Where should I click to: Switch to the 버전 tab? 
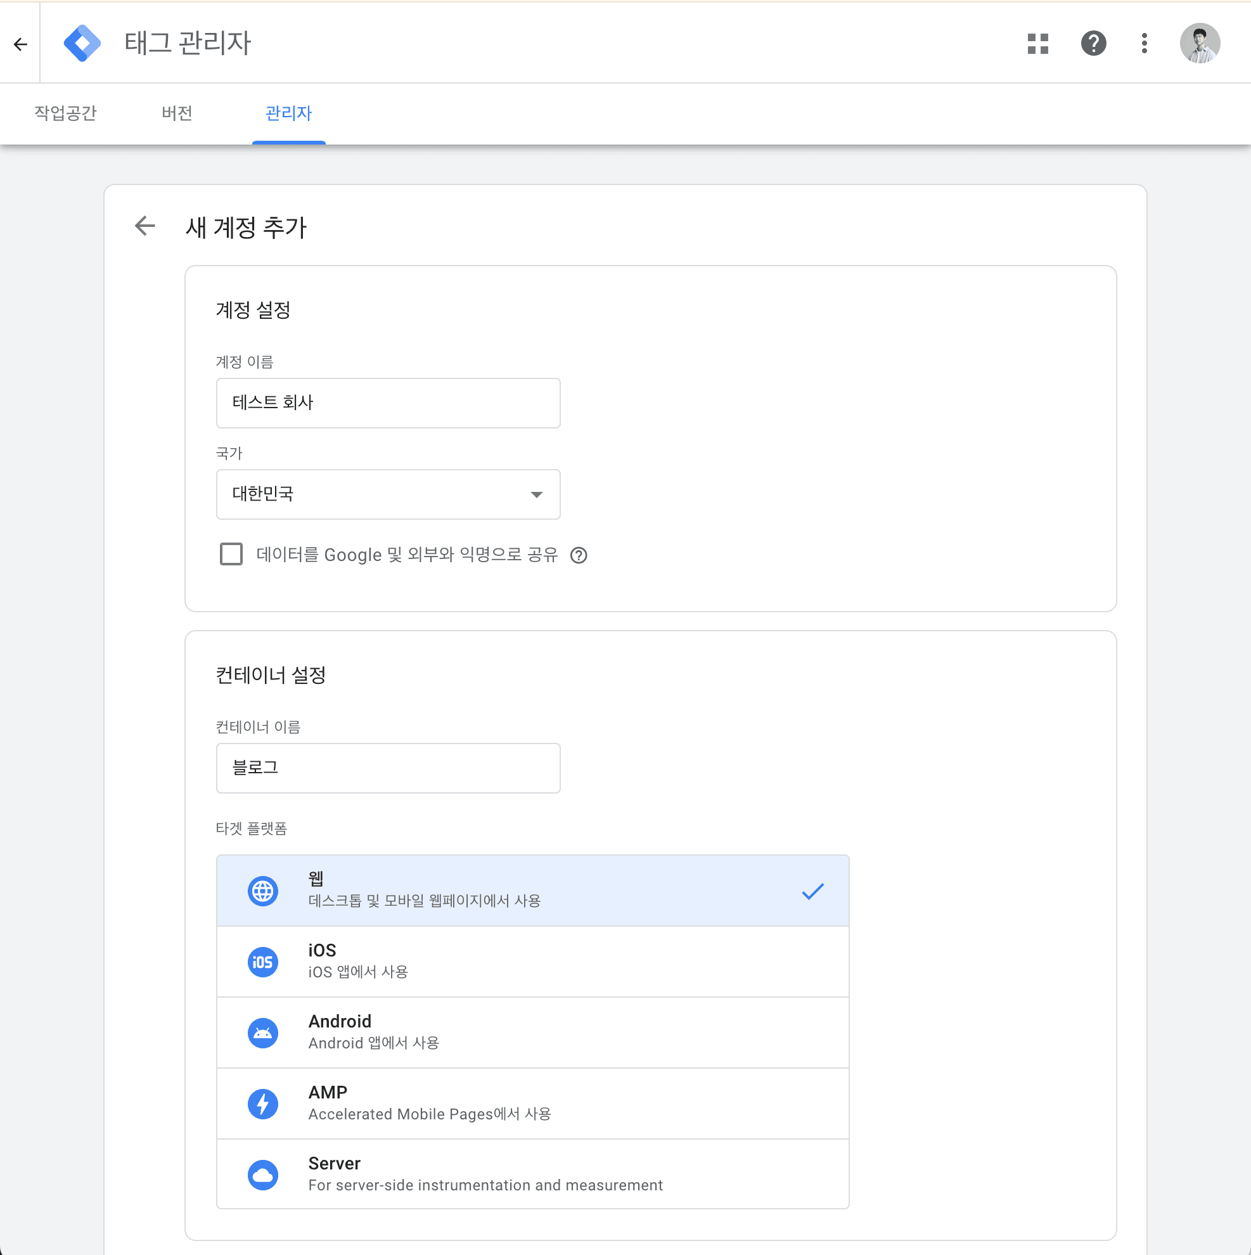pos(176,113)
